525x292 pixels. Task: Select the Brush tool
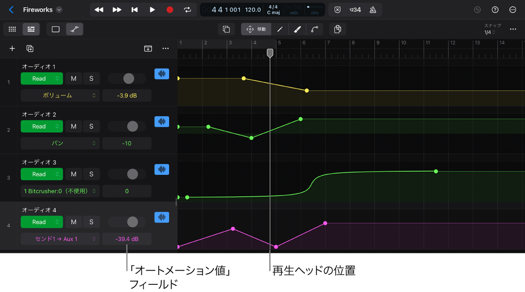tap(297, 29)
